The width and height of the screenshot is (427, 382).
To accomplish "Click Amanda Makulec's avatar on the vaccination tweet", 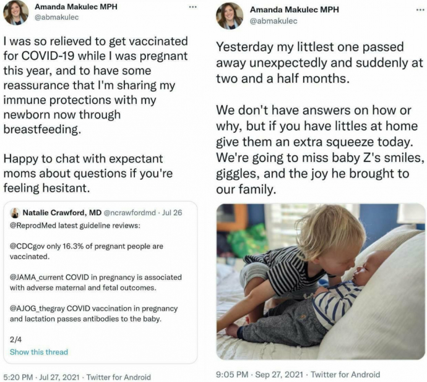I will [x=15, y=12].
